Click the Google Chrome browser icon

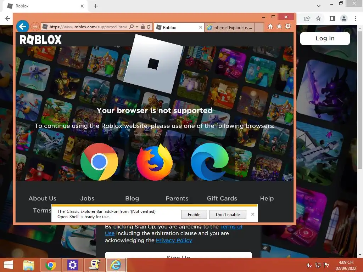pos(99,161)
